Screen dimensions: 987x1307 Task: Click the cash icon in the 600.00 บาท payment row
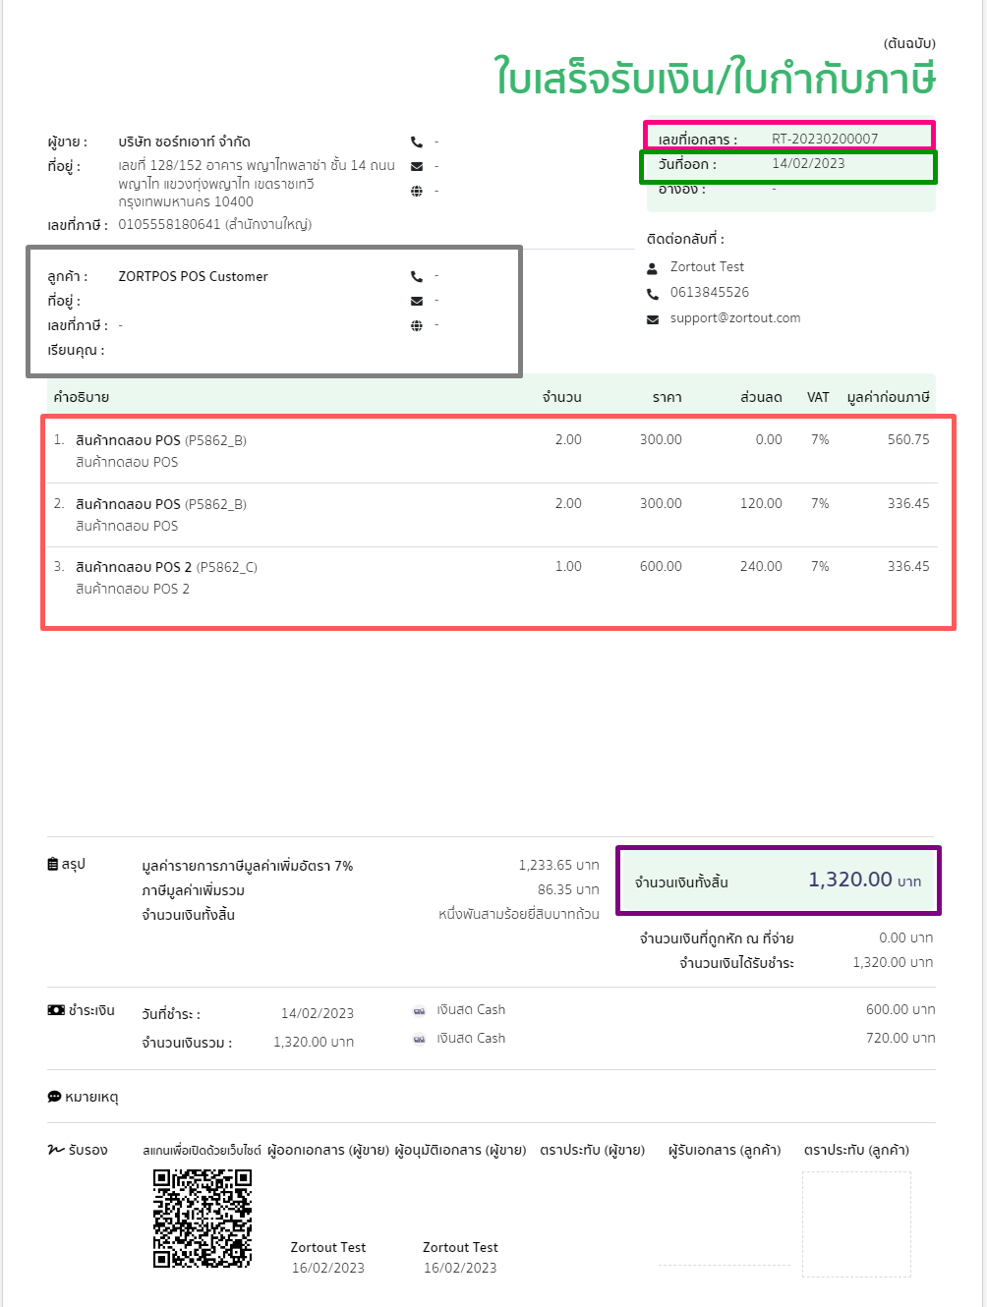tap(420, 1010)
